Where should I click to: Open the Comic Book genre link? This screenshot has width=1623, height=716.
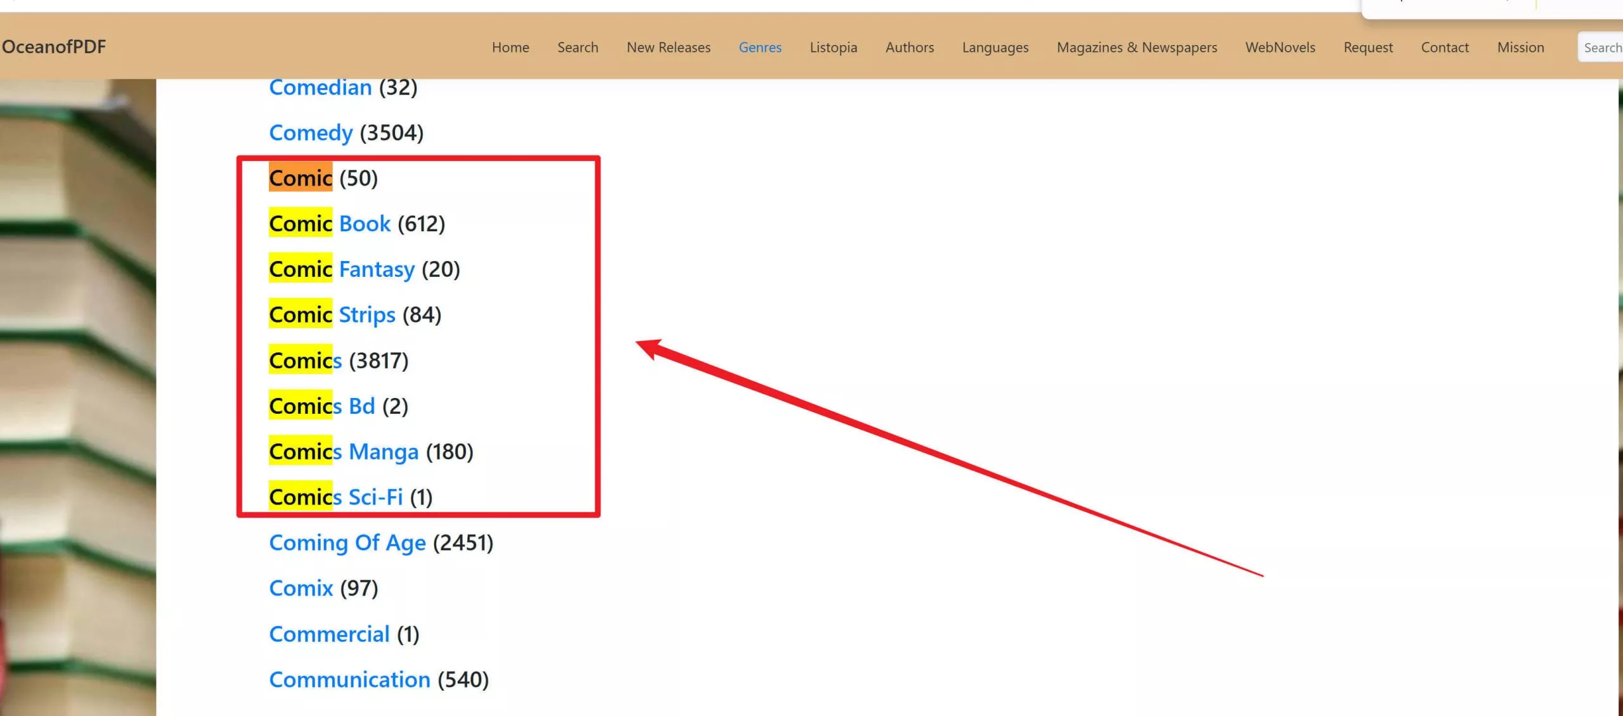[330, 224]
